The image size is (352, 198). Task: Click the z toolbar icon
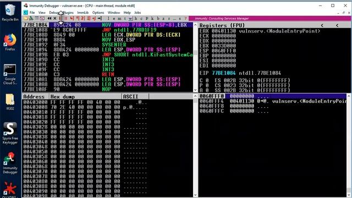point(163,18)
